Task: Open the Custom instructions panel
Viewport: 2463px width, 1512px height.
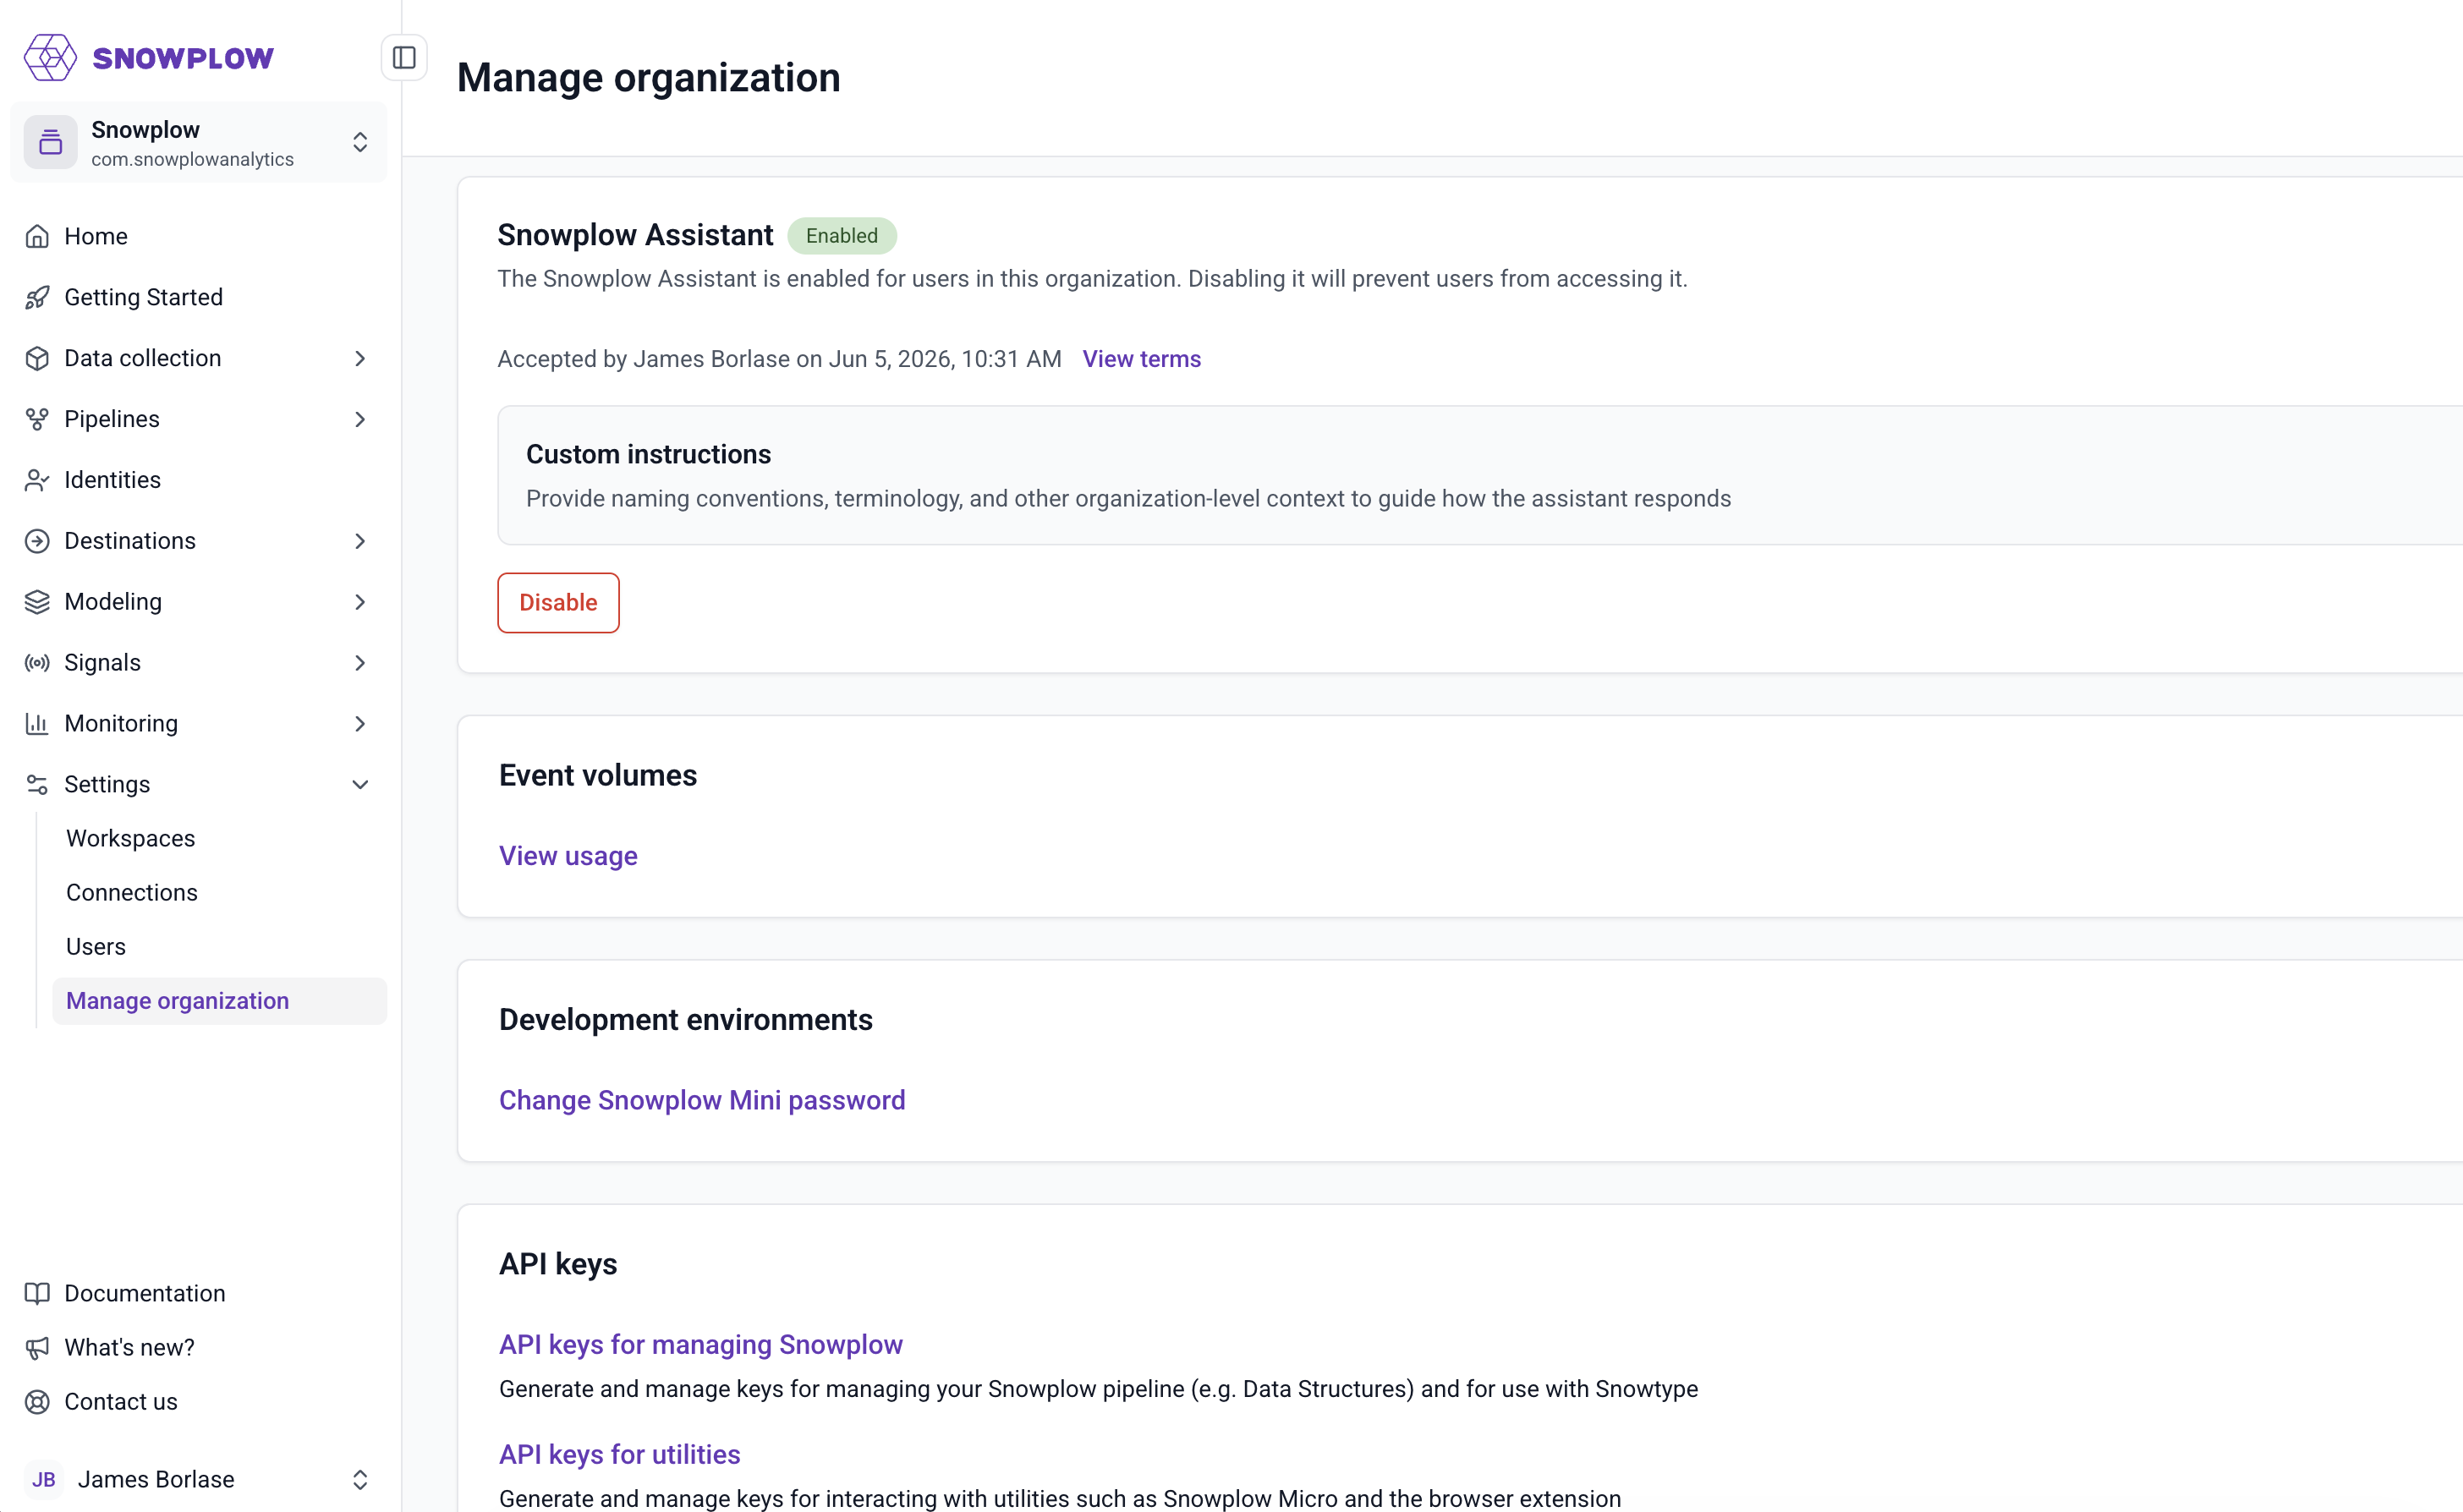Action: click(x=1480, y=476)
